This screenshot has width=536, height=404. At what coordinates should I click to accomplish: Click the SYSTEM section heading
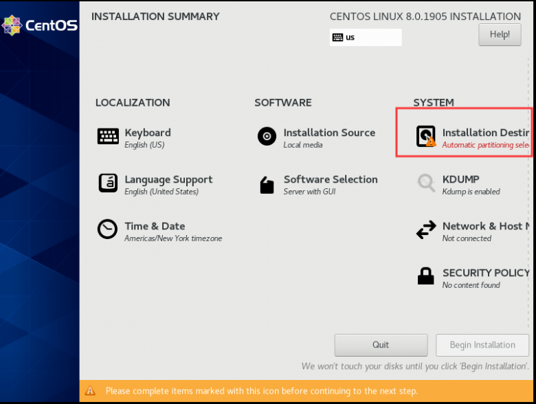434,102
